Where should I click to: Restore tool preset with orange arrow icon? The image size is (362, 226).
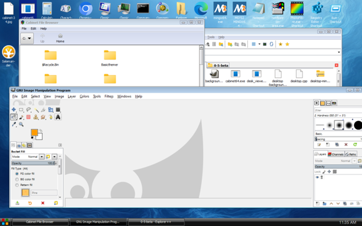point(30,203)
